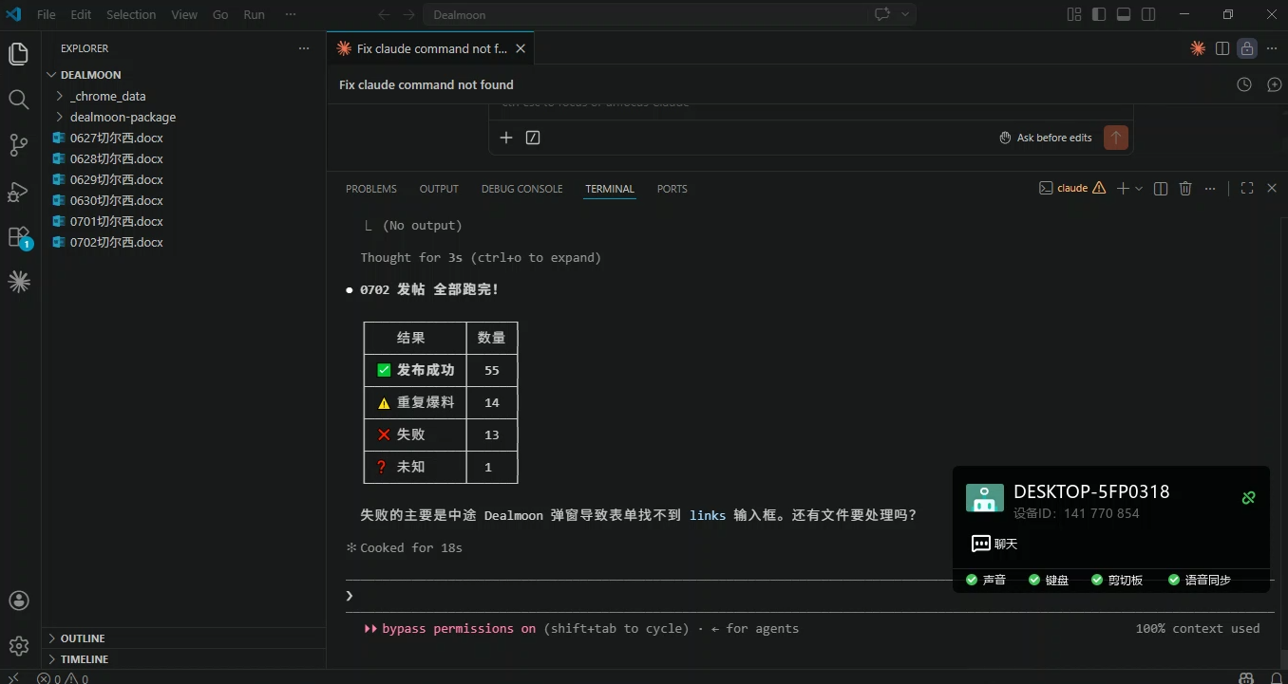Toggle 语音同步 voice sync in the remote panel
The width and height of the screenshot is (1288, 684).
(1200, 580)
